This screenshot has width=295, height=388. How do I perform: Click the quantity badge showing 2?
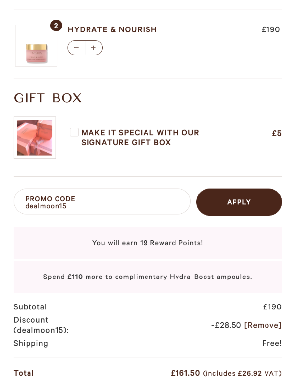56,25
